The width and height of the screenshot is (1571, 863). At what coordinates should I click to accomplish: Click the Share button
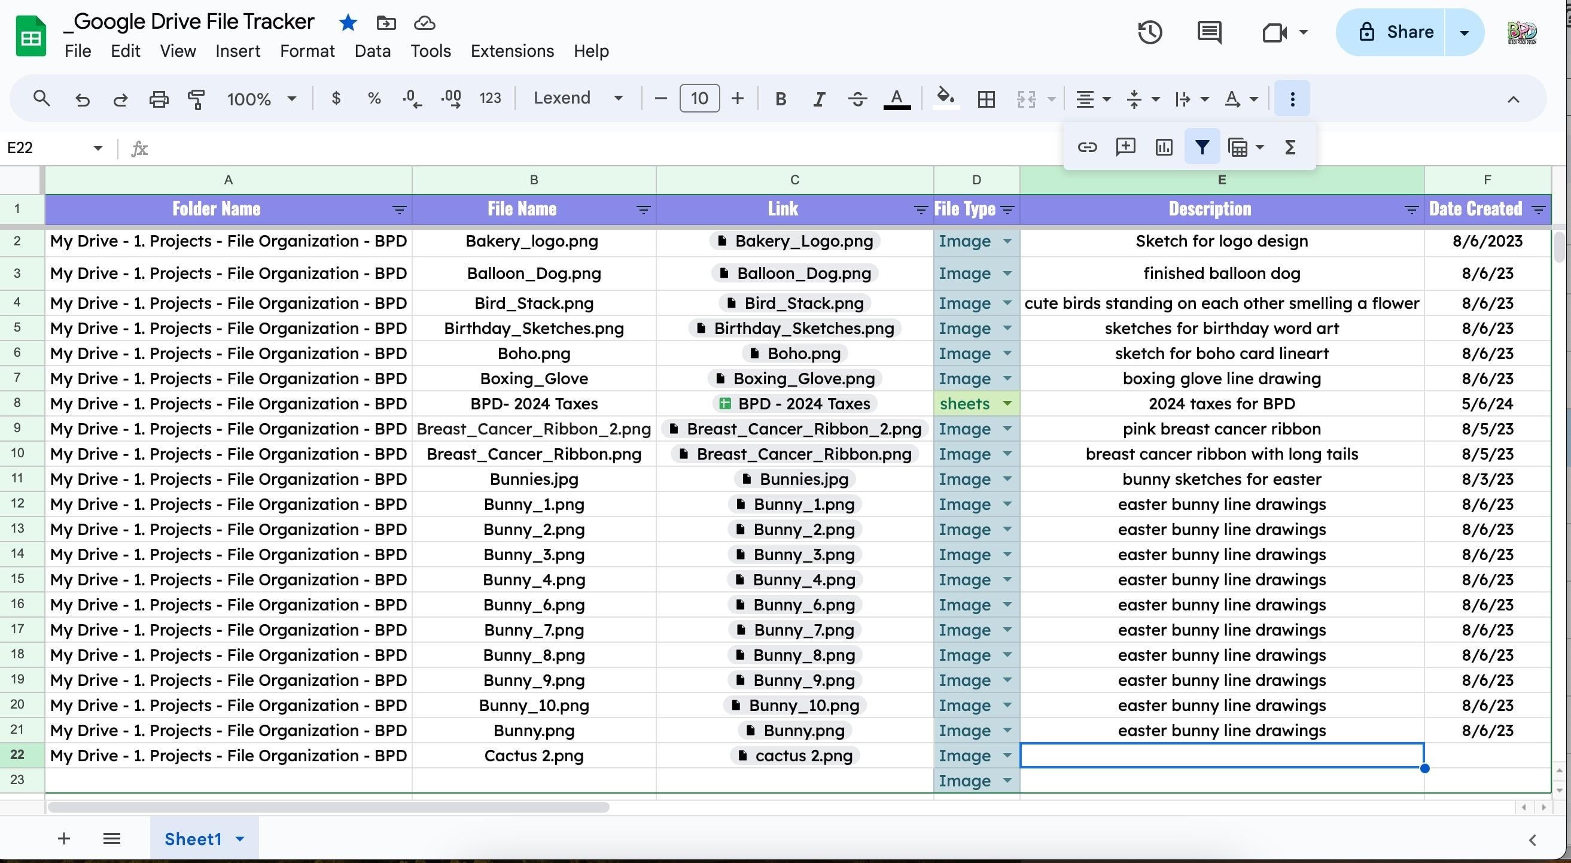click(x=1391, y=32)
